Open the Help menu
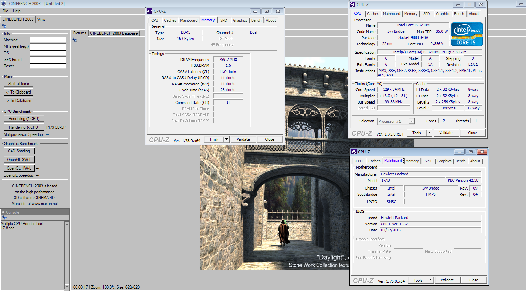 17,11
